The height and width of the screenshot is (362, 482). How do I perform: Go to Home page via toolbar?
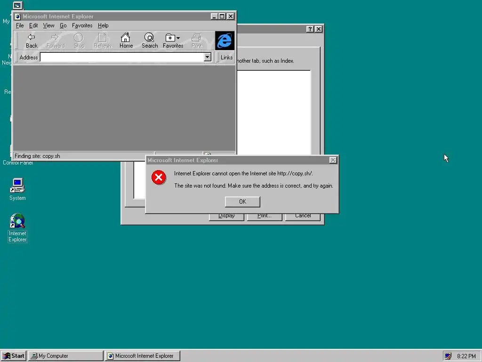(x=126, y=41)
